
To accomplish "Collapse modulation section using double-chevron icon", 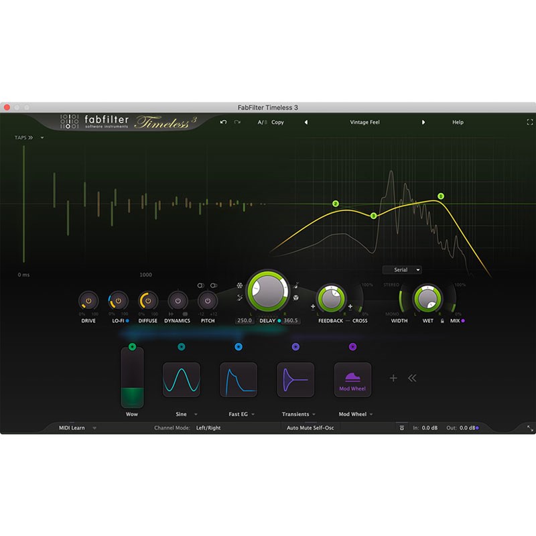I will 412,379.
